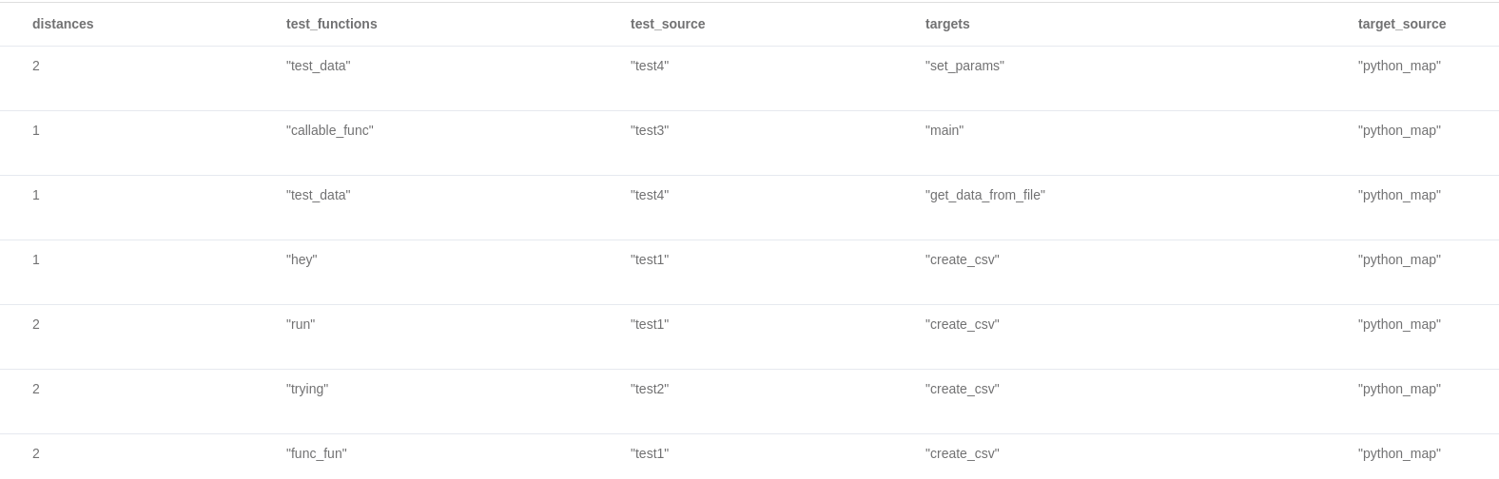Screen dimensions: 1499x479
Task: Select the "callable_func" test function cell
Action: (x=329, y=130)
